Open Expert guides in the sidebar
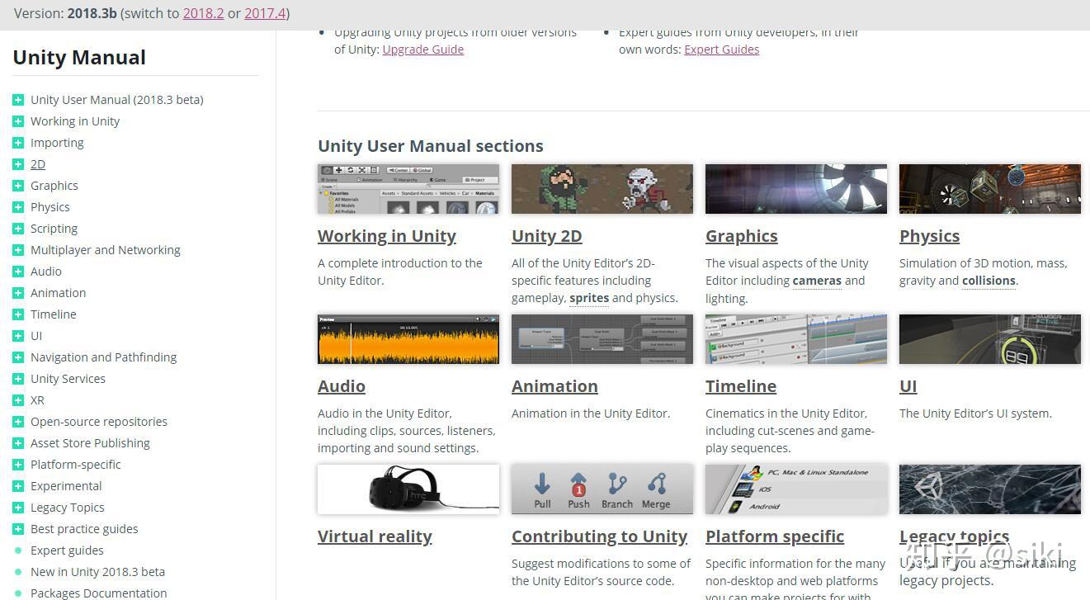Image resolution: width=1090 pixels, height=600 pixels. click(67, 550)
